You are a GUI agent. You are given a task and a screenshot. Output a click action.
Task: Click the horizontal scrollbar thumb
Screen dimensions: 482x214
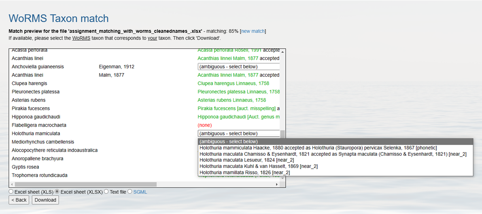coord(86,184)
